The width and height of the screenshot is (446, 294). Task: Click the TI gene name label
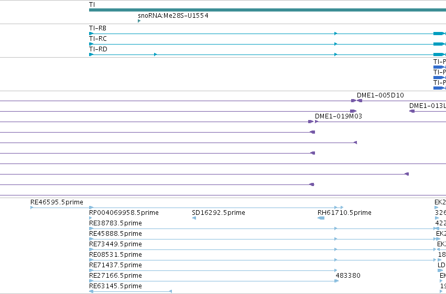(92, 5)
